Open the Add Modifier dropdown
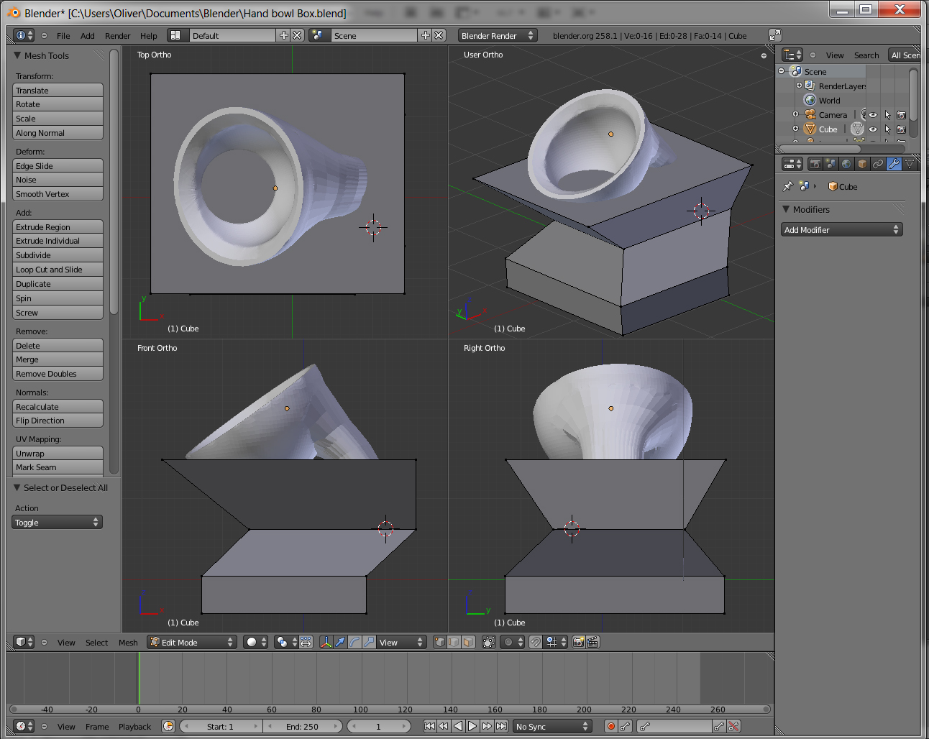Screen dimensions: 929x739 click(841, 229)
